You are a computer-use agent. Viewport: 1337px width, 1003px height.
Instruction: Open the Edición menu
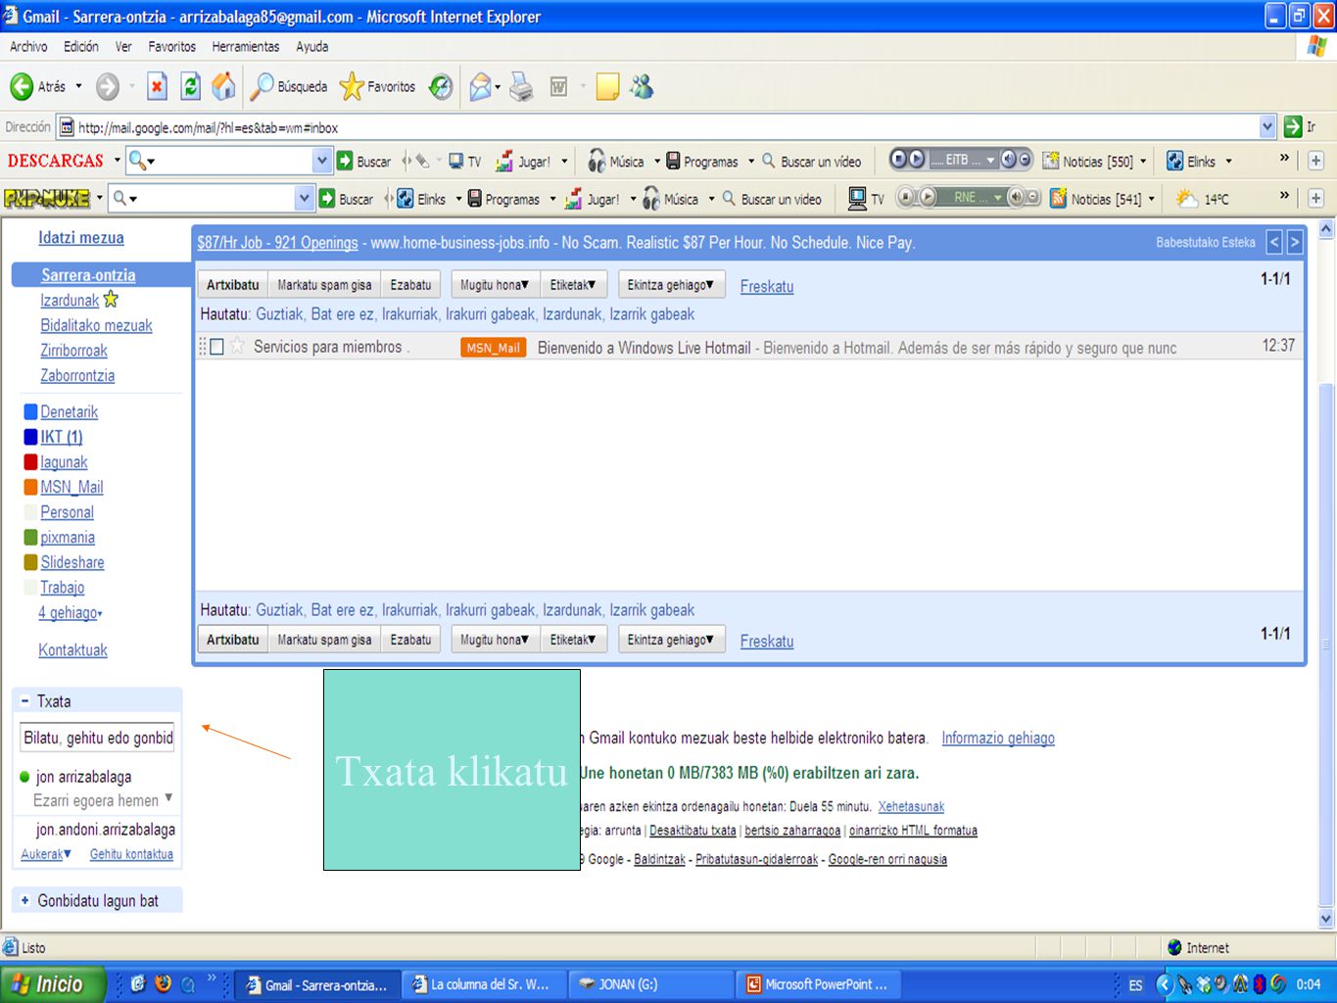click(81, 47)
